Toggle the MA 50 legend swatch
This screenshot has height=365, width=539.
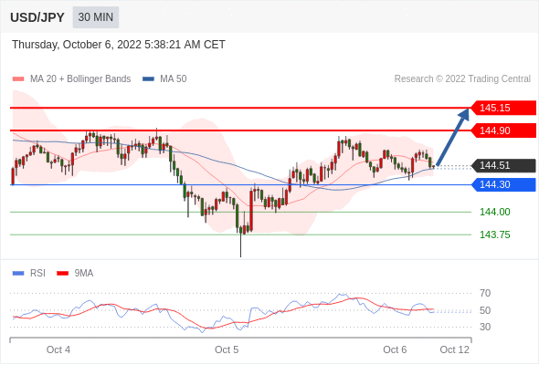pos(148,79)
